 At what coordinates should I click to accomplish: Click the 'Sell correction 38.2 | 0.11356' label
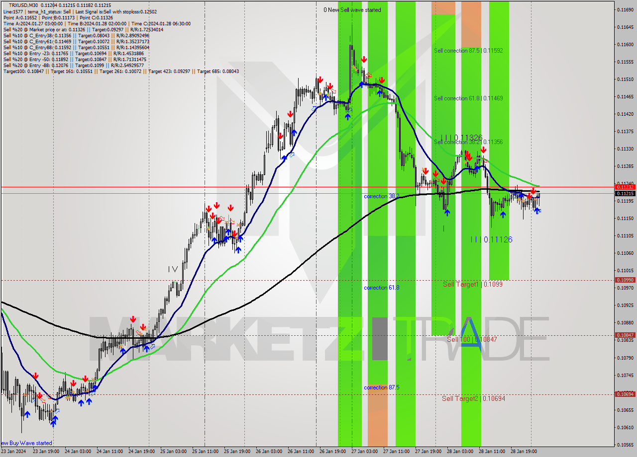[x=468, y=142]
